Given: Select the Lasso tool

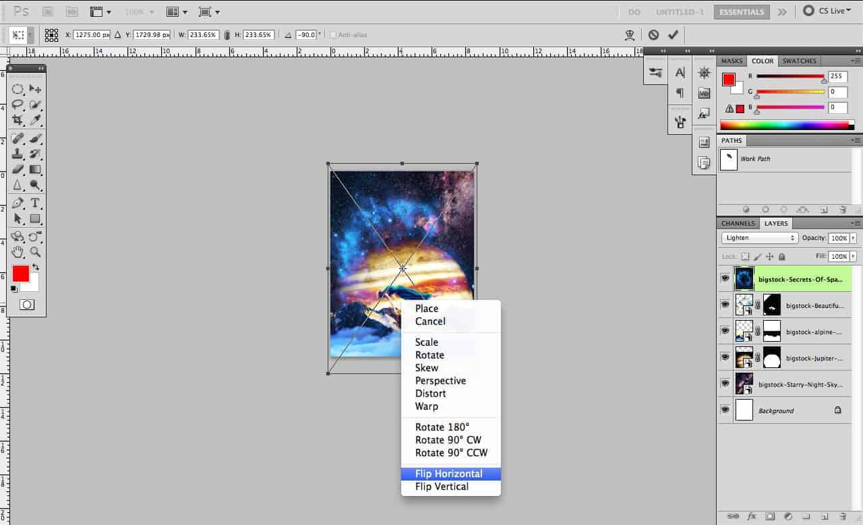Looking at the screenshot, I should tap(18, 104).
